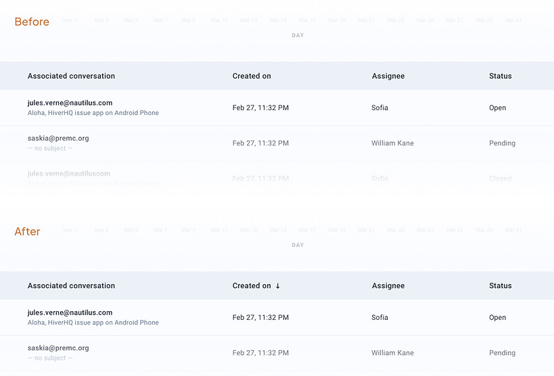Open jules.verne@nautilus.com conversation in the After table
Screen dimensions: 554x376
tap(70, 312)
